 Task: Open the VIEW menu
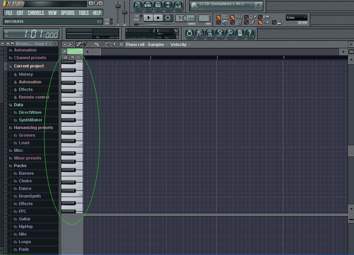point(52,13)
